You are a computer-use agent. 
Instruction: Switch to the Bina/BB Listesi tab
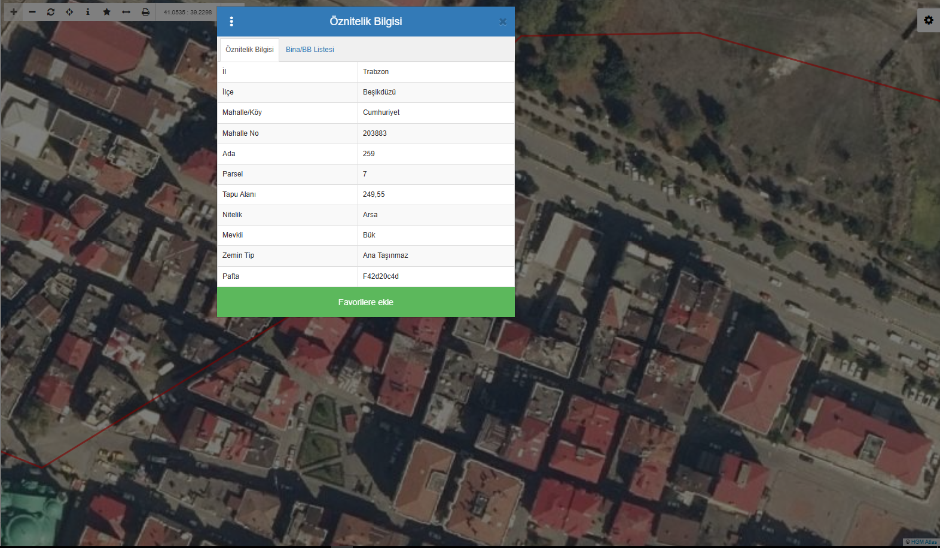[310, 50]
